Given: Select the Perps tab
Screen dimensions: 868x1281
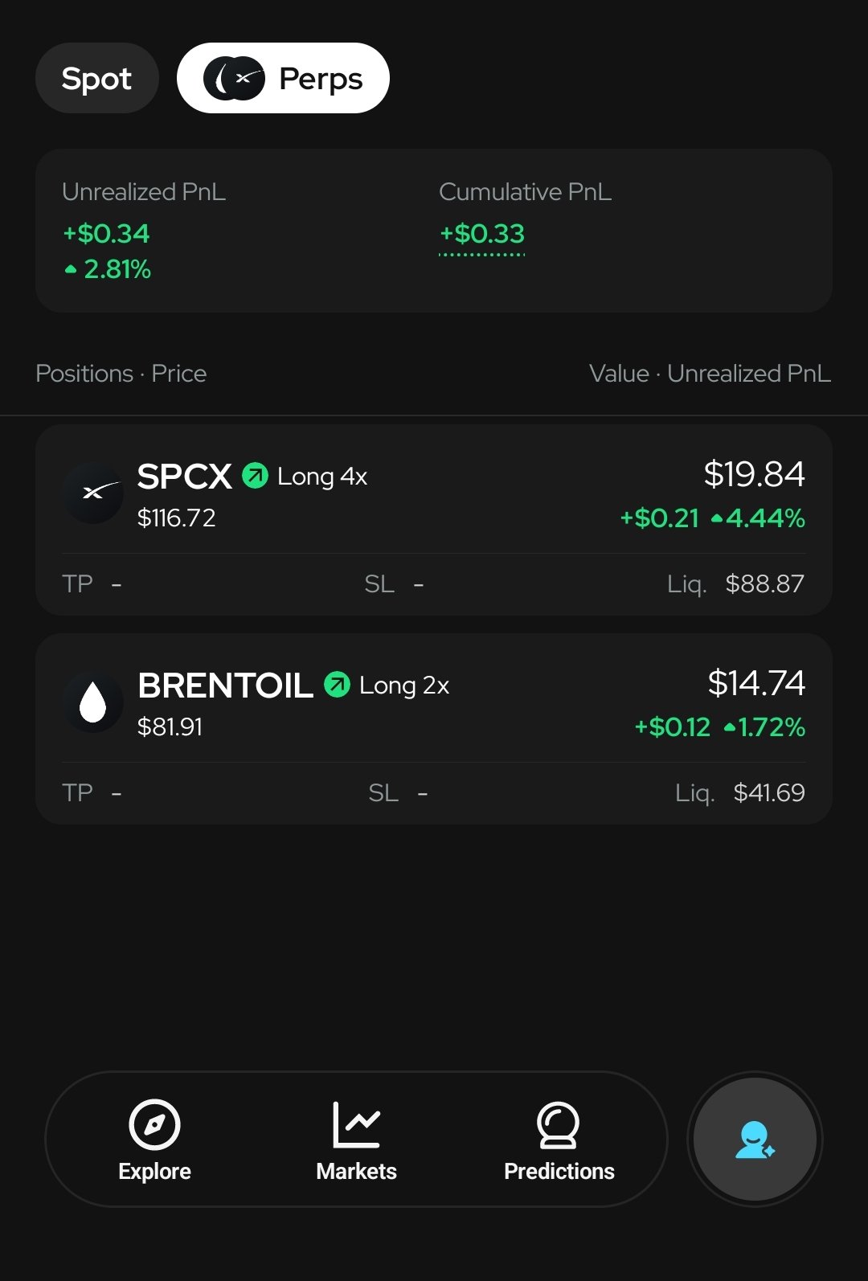Looking at the screenshot, I should coord(283,78).
